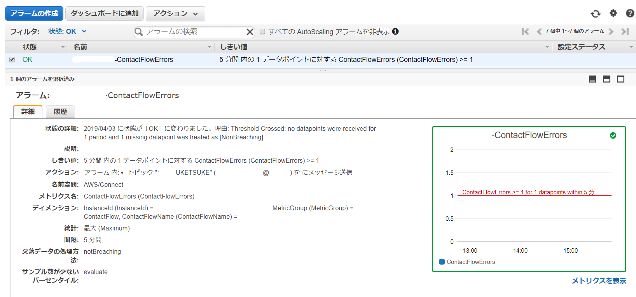Click the 14:00 axis label on graph
636x297 pixels.
click(520, 251)
